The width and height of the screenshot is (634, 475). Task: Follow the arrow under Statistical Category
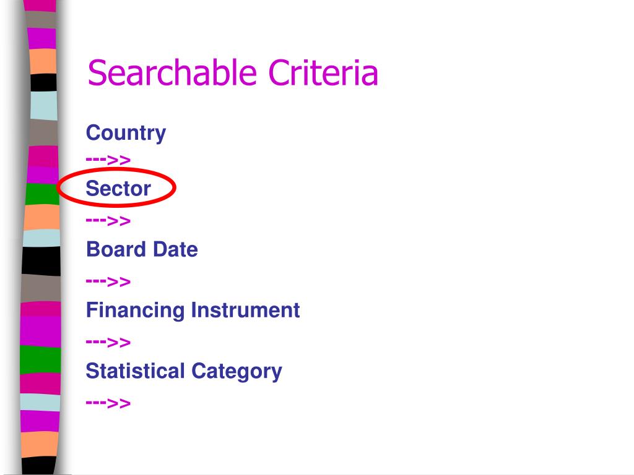click(x=108, y=403)
